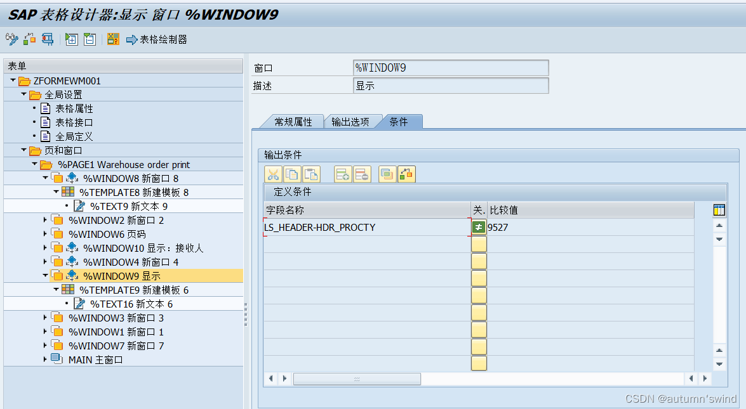
Task: Collapse the %WINDOW8 新窗口 8 node
Action: [46, 178]
